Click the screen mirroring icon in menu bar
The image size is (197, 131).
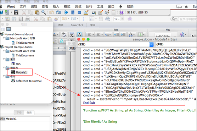pyautogui.click(x=179, y=6)
